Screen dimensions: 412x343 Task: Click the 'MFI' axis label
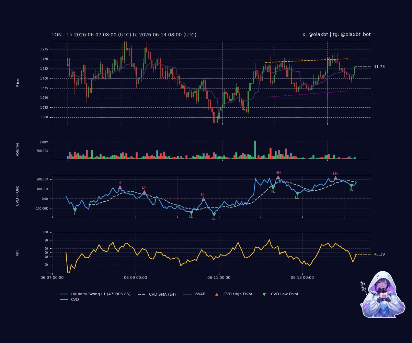coord(18,253)
